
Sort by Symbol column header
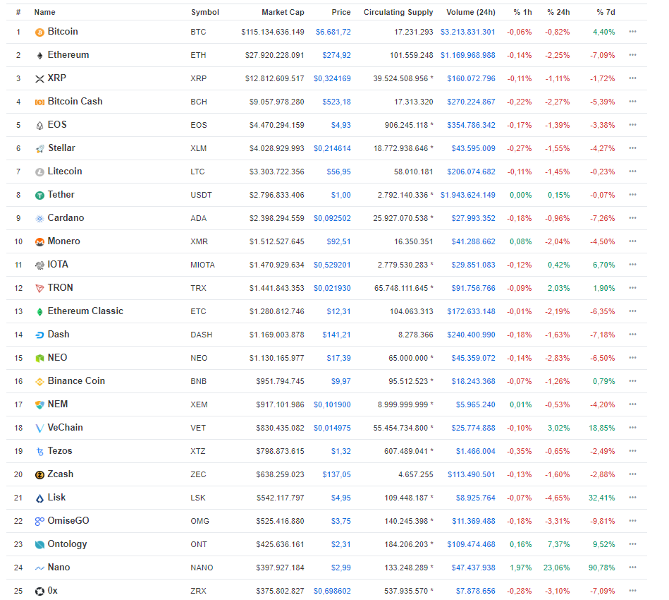(x=205, y=13)
